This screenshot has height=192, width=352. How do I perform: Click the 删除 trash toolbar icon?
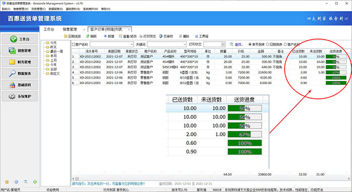tap(180, 36)
